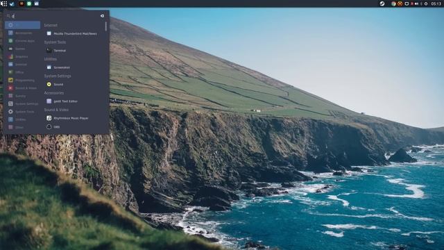Open the Other category
Screen dimensions: 444x250
[22, 128]
